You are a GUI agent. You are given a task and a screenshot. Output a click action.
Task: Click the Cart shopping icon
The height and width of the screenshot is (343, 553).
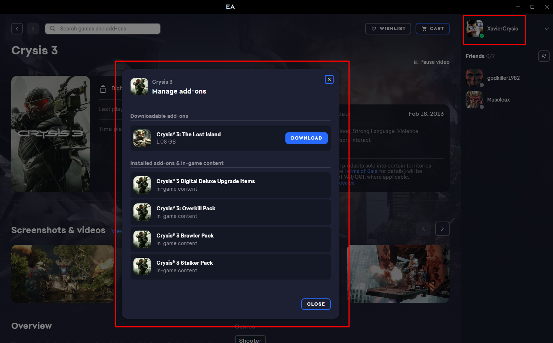[424, 29]
